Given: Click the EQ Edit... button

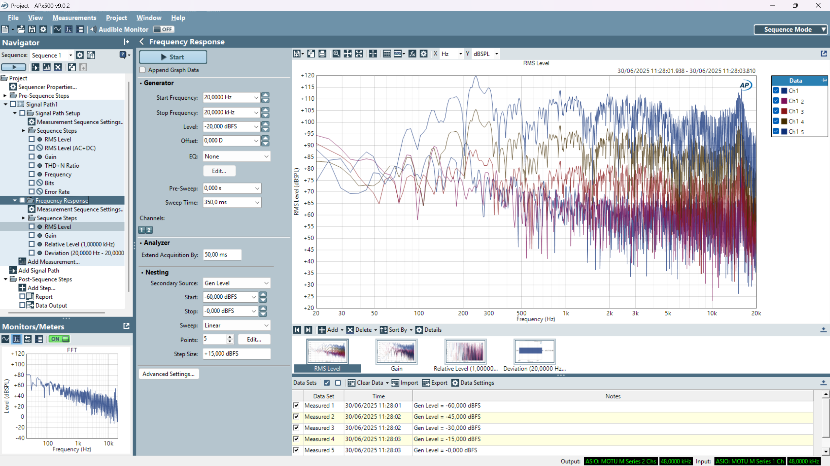Looking at the screenshot, I should click(219, 171).
